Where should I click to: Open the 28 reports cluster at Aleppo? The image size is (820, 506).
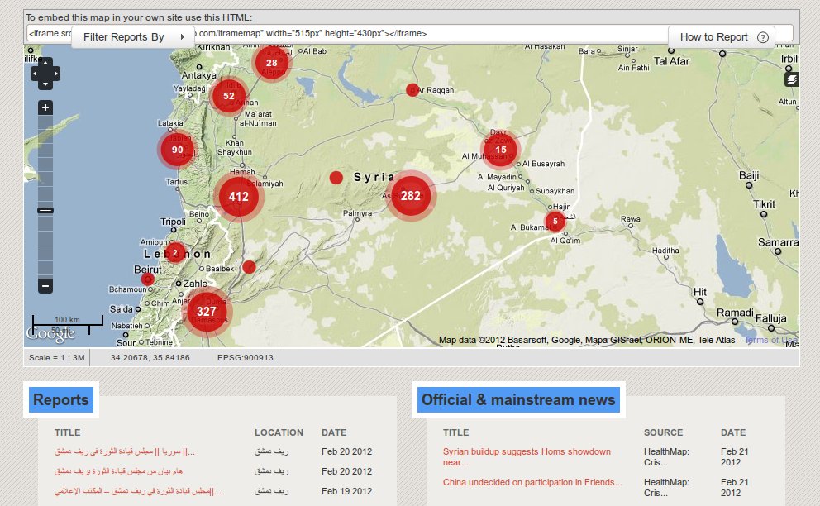tap(271, 63)
